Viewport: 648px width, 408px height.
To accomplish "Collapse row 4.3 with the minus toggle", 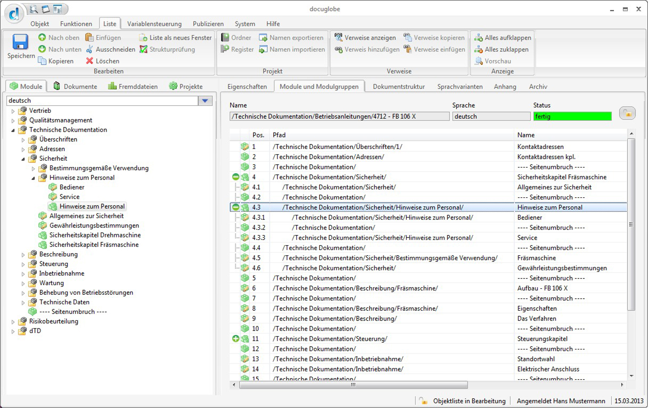I will [x=236, y=207].
